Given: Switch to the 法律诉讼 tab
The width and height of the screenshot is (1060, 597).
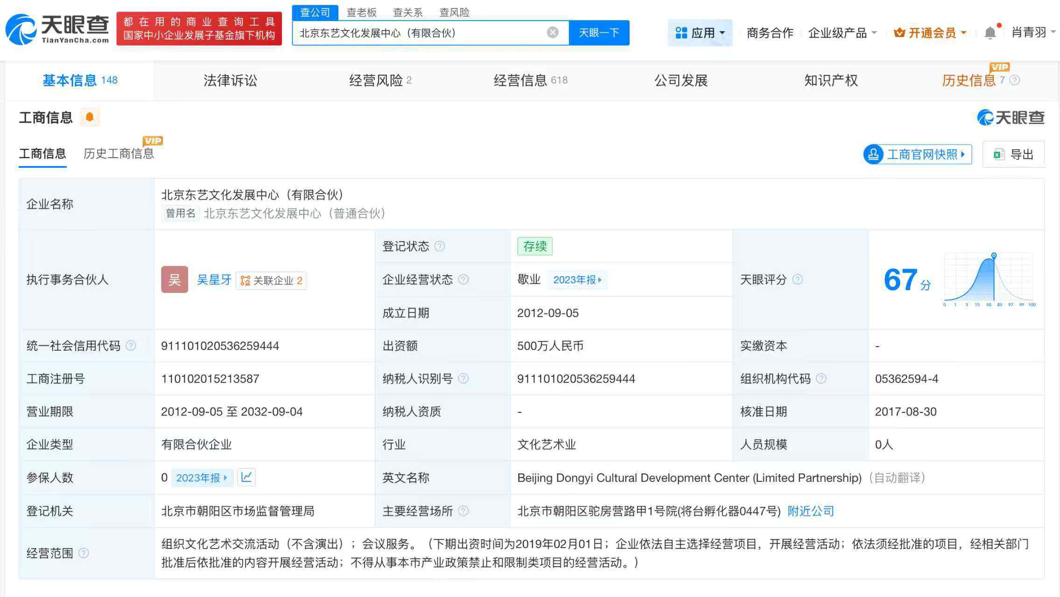Looking at the screenshot, I should click(x=229, y=80).
